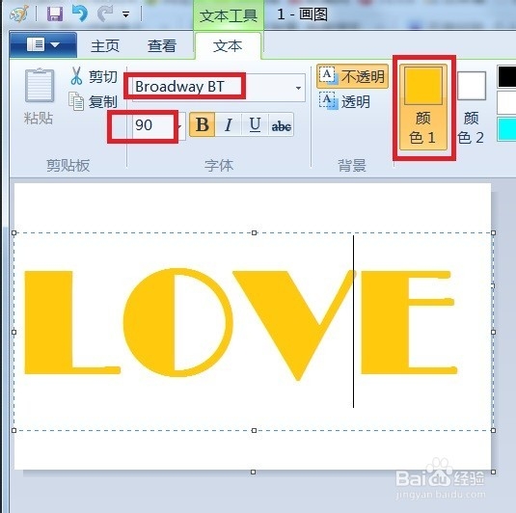Open the Paint file menu button
This screenshot has height=513, width=516.
[43, 44]
